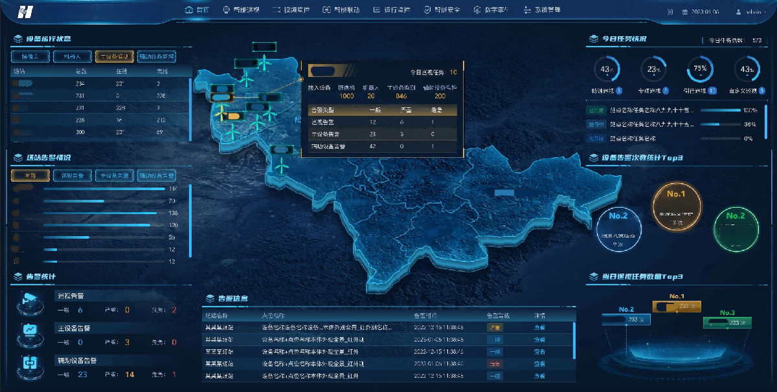The image size is (777, 392).
Task: Click the home icon beside 首页
Action: (x=189, y=10)
